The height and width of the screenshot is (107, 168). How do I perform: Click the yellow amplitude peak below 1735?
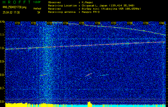[x=89, y=104]
